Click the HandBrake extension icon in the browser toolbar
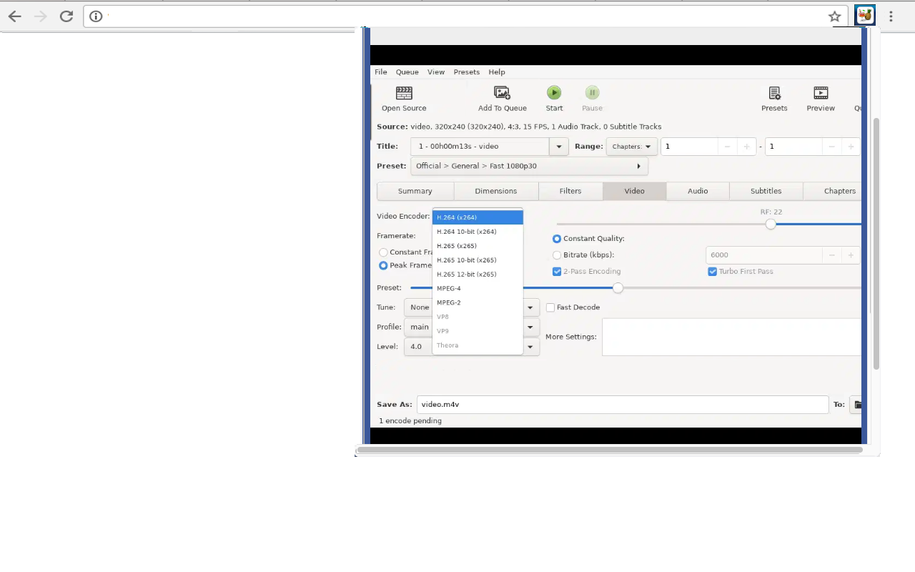Viewport: 915px width, 572px height. [864, 15]
